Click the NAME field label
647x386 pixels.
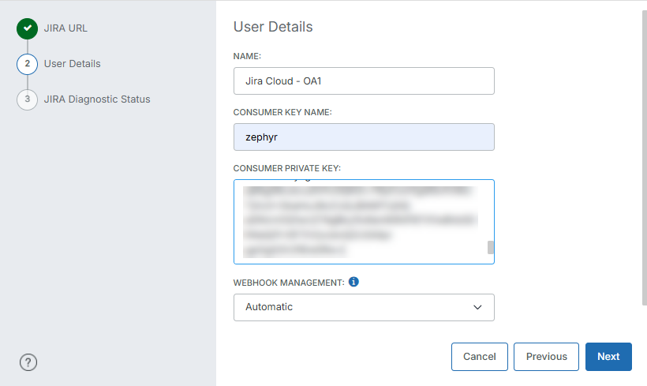247,56
